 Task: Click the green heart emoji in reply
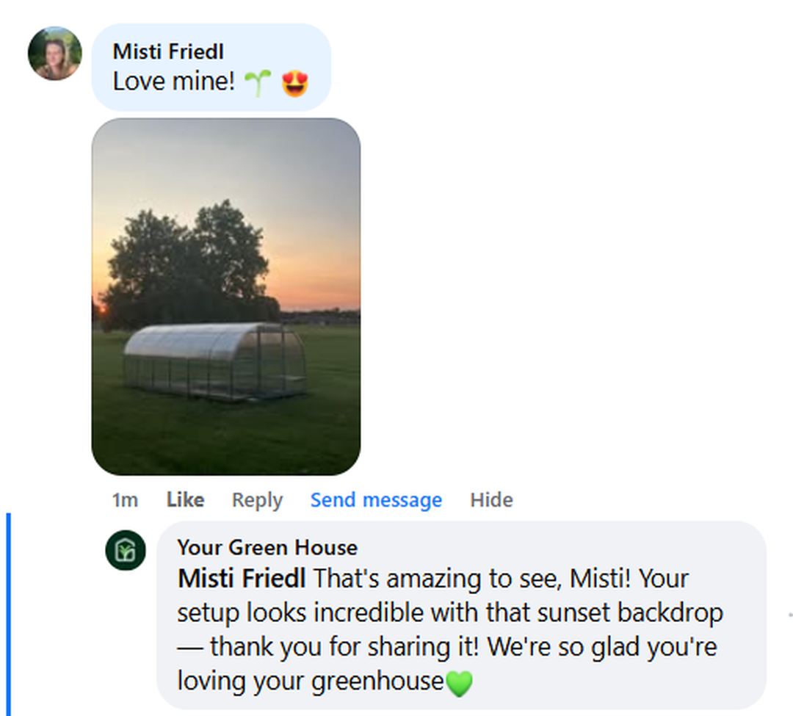tap(459, 684)
